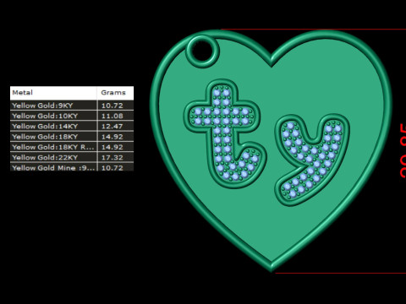Click the Metal column header
The width and height of the screenshot is (406, 304).
pyautogui.click(x=53, y=93)
